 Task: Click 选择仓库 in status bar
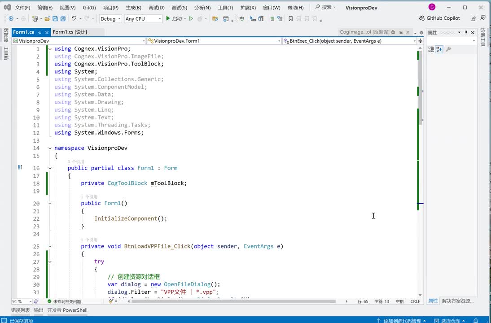(449, 320)
